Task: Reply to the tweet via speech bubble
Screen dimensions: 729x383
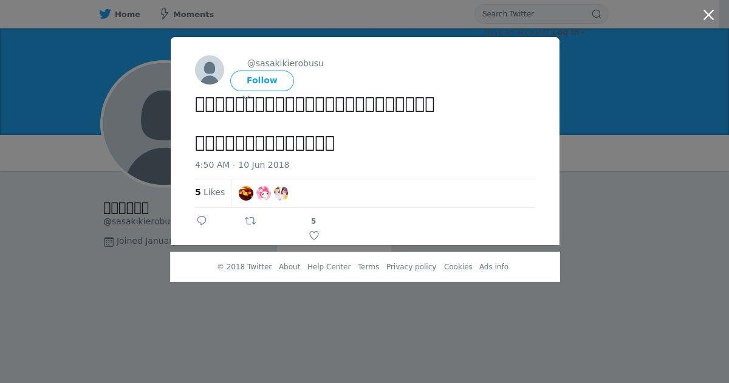Action: [202, 221]
